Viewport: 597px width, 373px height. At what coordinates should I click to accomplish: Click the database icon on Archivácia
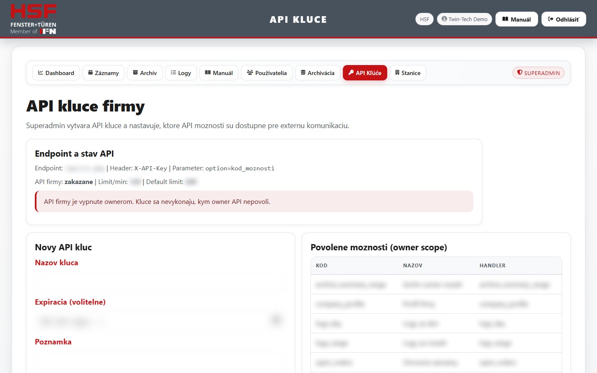coord(303,73)
